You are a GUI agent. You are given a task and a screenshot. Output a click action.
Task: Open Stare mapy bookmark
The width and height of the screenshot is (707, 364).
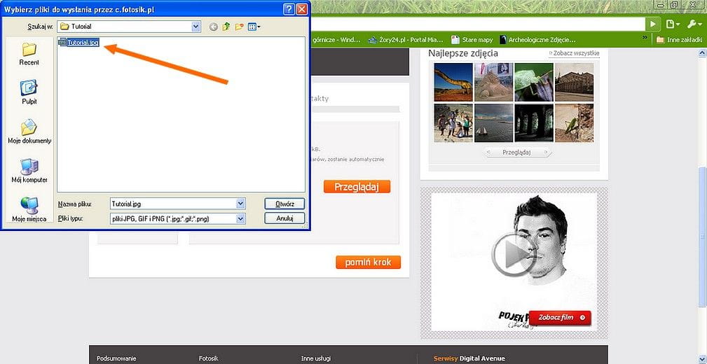(472, 40)
